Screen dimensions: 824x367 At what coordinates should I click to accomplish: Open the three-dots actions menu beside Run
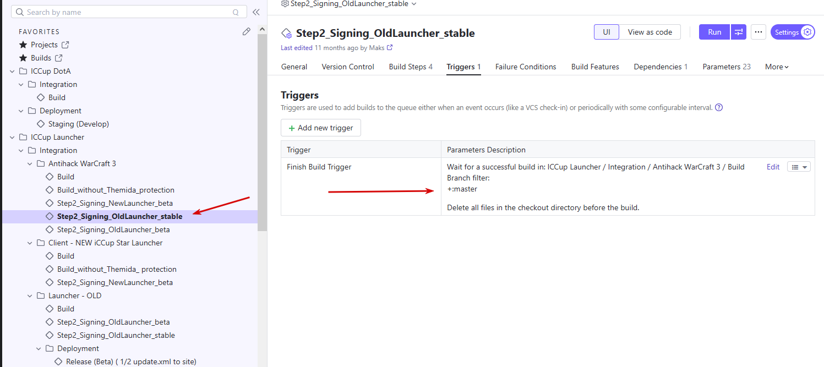(758, 32)
